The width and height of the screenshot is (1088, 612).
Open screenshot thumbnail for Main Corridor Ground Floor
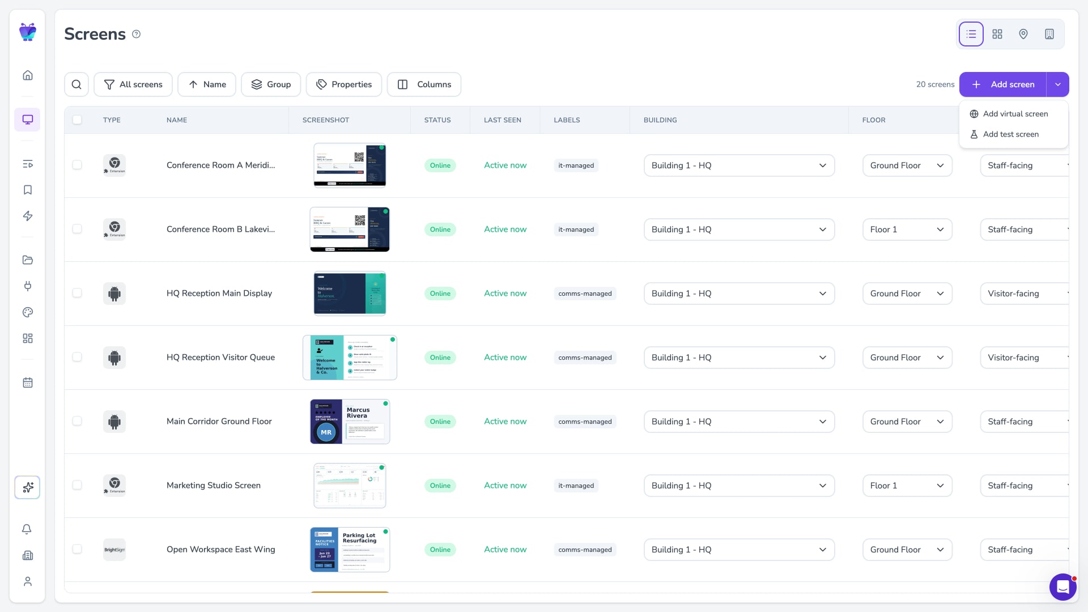[350, 422]
